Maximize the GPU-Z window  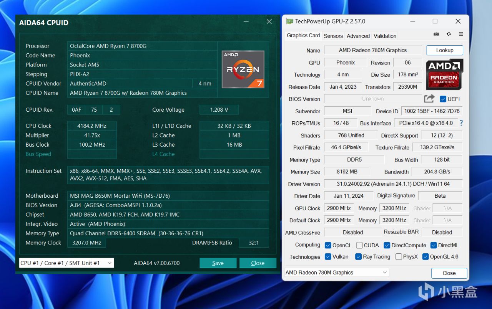pyautogui.click(x=435, y=21)
